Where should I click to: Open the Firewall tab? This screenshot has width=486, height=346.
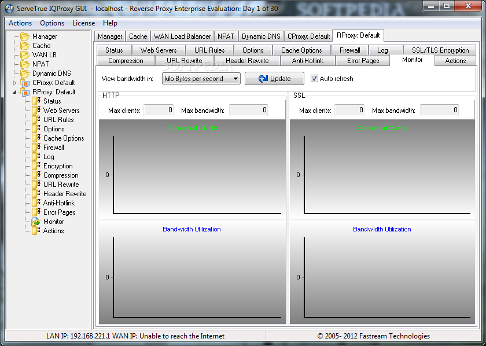[349, 50]
